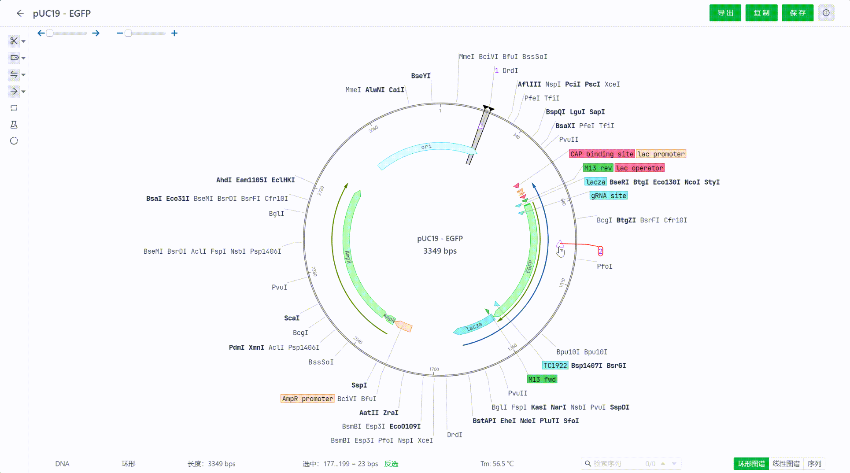Expand the tag tool dropdown arrow
Viewport: 850px width, 473px height.
(x=24, y=58)
